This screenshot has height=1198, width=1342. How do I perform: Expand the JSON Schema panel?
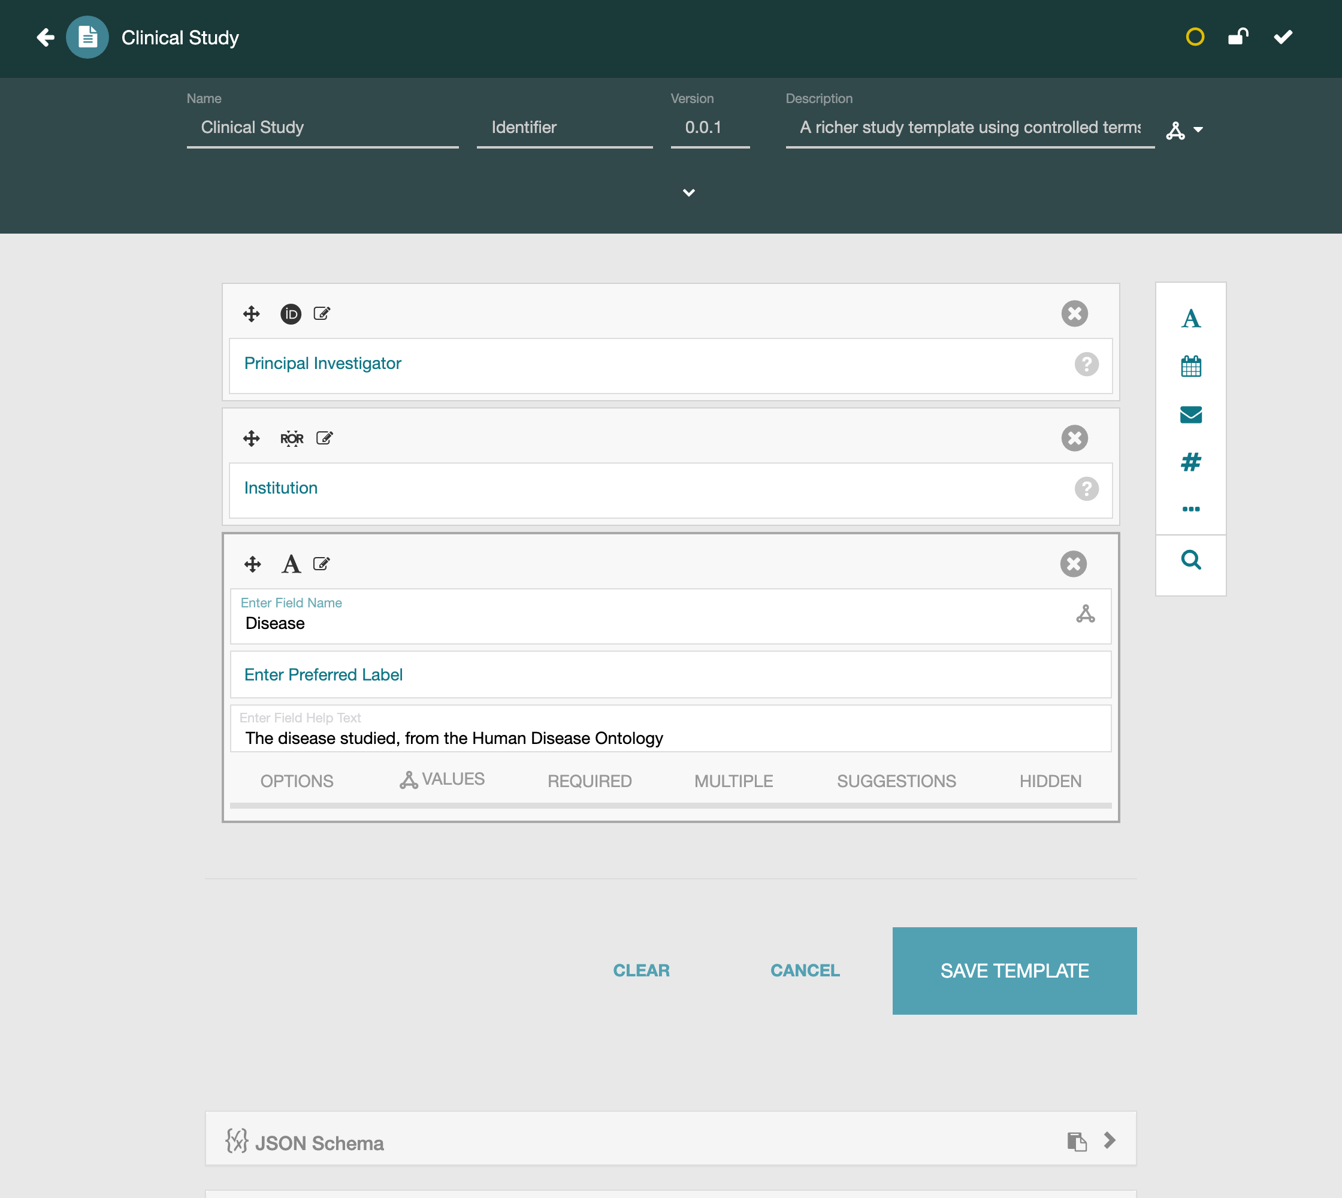coord(1110,1140)
